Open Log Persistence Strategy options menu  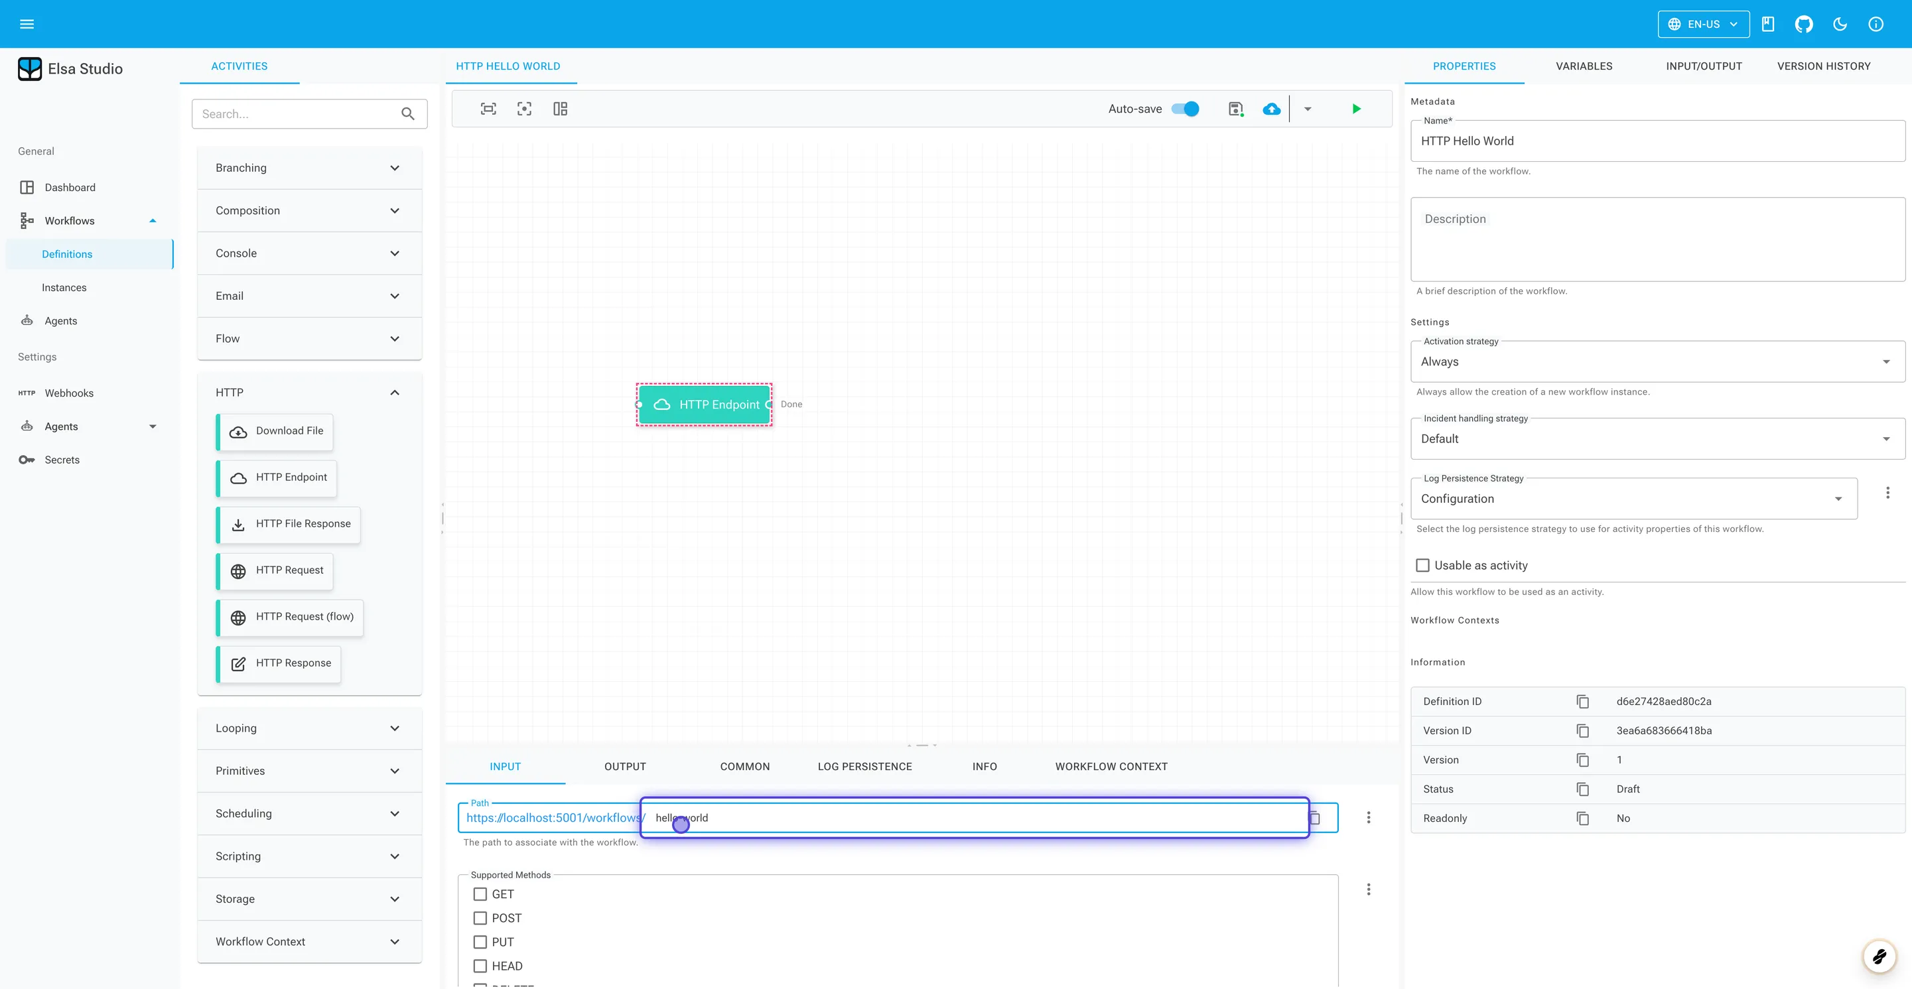[x=1887, y=493]
